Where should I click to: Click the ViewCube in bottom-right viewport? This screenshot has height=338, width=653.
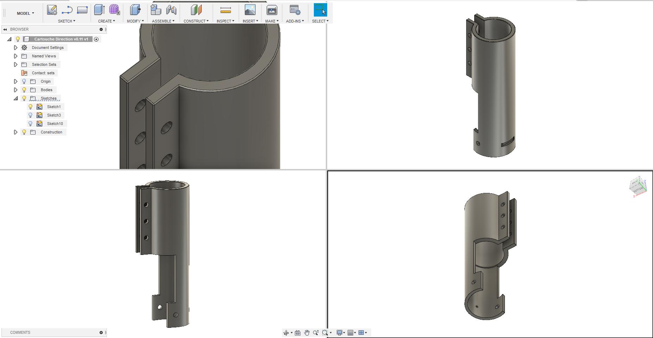tap(638, 186)
